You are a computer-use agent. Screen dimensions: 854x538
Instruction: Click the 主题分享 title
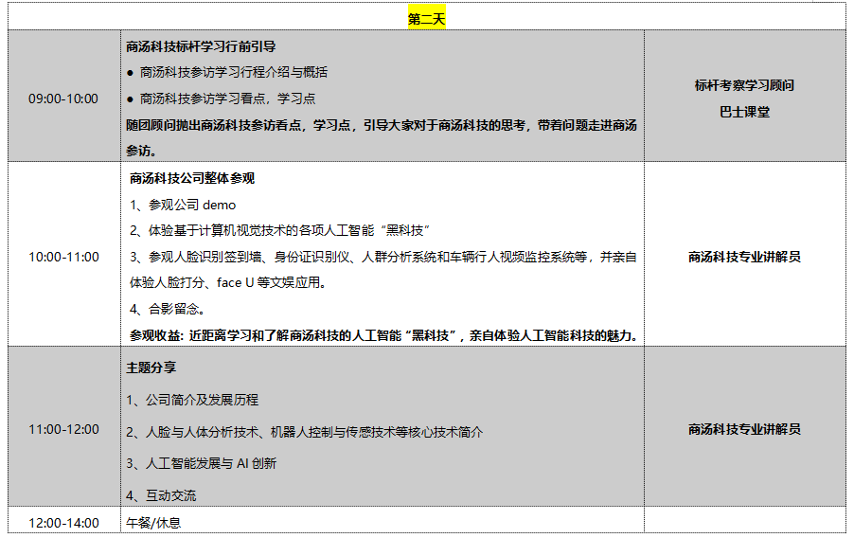click(151, 368)
